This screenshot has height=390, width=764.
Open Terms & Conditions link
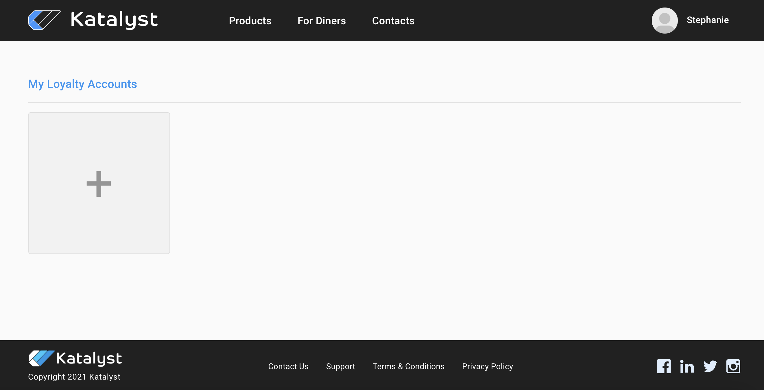click(x=408, y=366)
